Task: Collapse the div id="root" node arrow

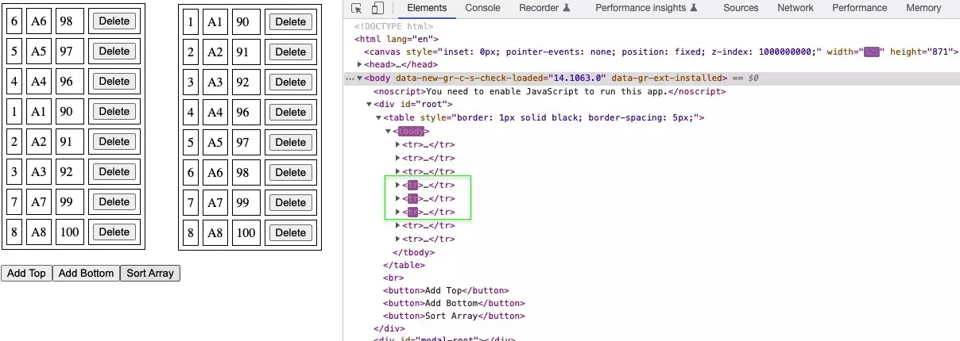Action: click(369, 105)
